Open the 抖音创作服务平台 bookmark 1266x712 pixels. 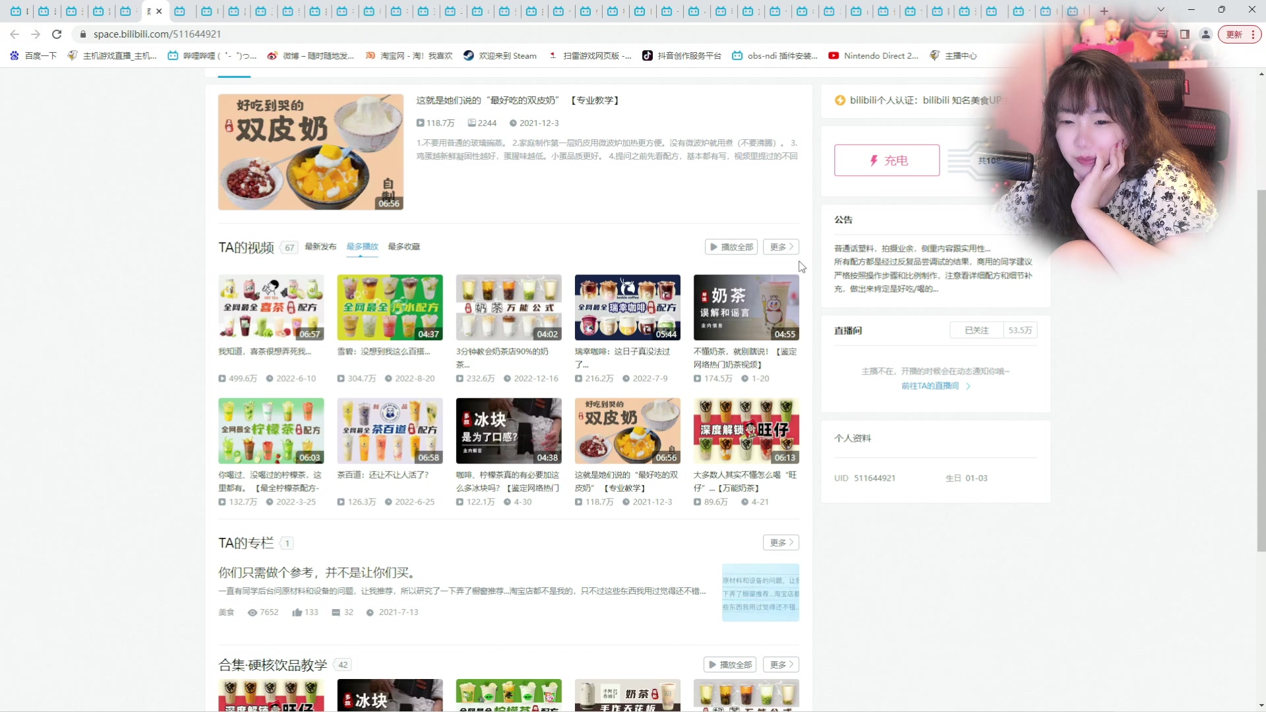[x=682, y=56]
